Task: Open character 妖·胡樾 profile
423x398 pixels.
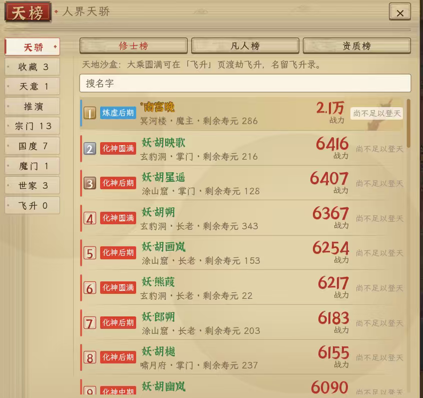Action: click(158, 351)
